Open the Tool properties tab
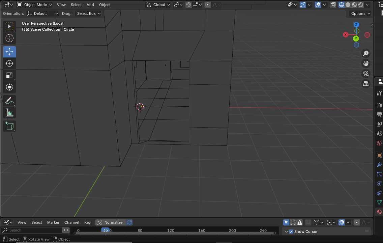383x243 pixels. click(x=379, y=93)
